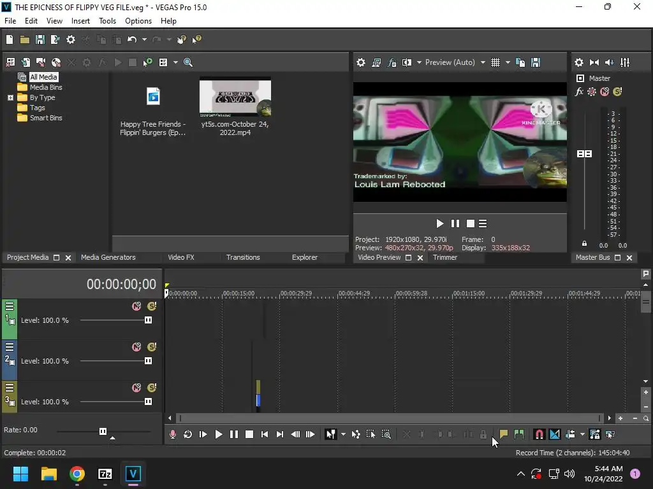653x489 pixels.
Task: Toggle Split Screen View icon
Action: [x=406, y=62]
